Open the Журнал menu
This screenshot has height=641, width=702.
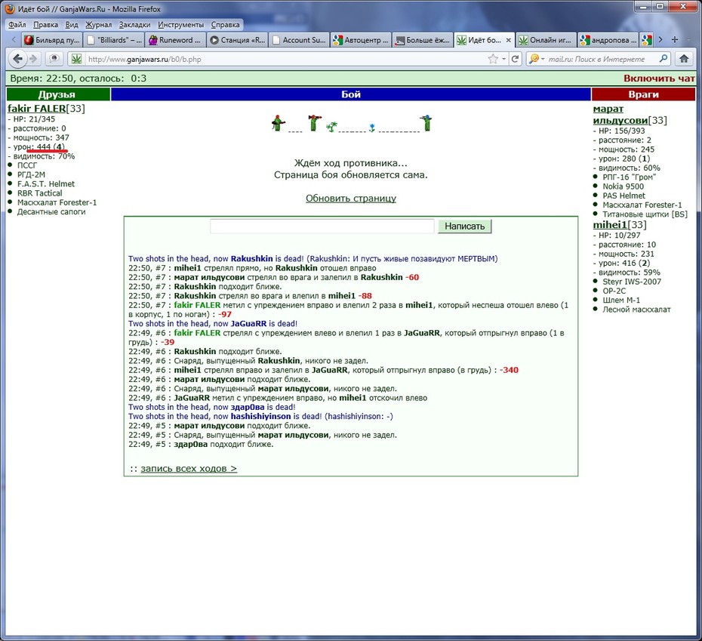click(x=98, y=25)
